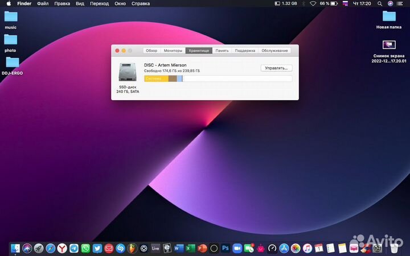Viewport: 410px width, 256px height.
Task: Click the Siri icon in menu bar
Action: click(391, 3)
